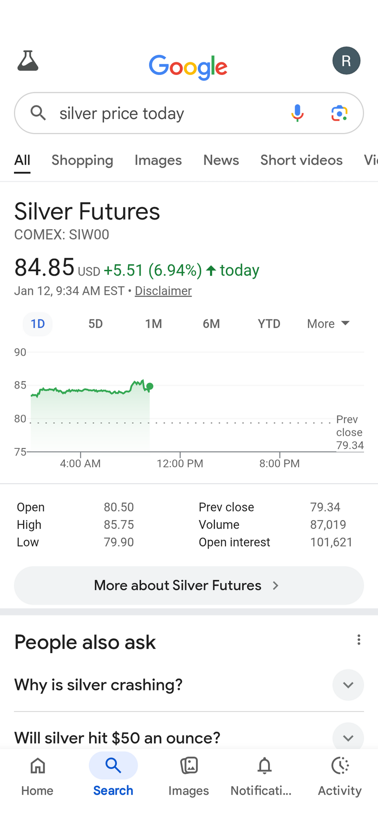Image resolution: width=378 pixels, height=840 pixels.
Task: Open the Images bottom navigation icon
Action: (x=189, y=766)
